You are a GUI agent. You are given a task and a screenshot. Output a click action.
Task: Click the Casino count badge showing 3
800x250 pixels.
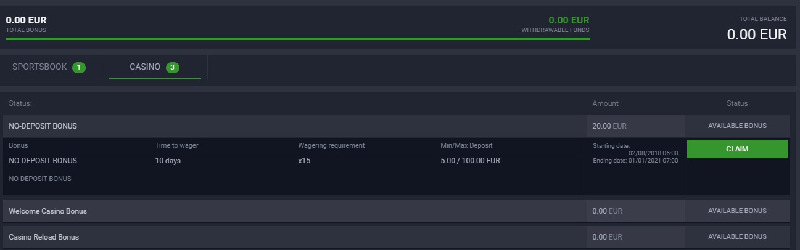173,67
